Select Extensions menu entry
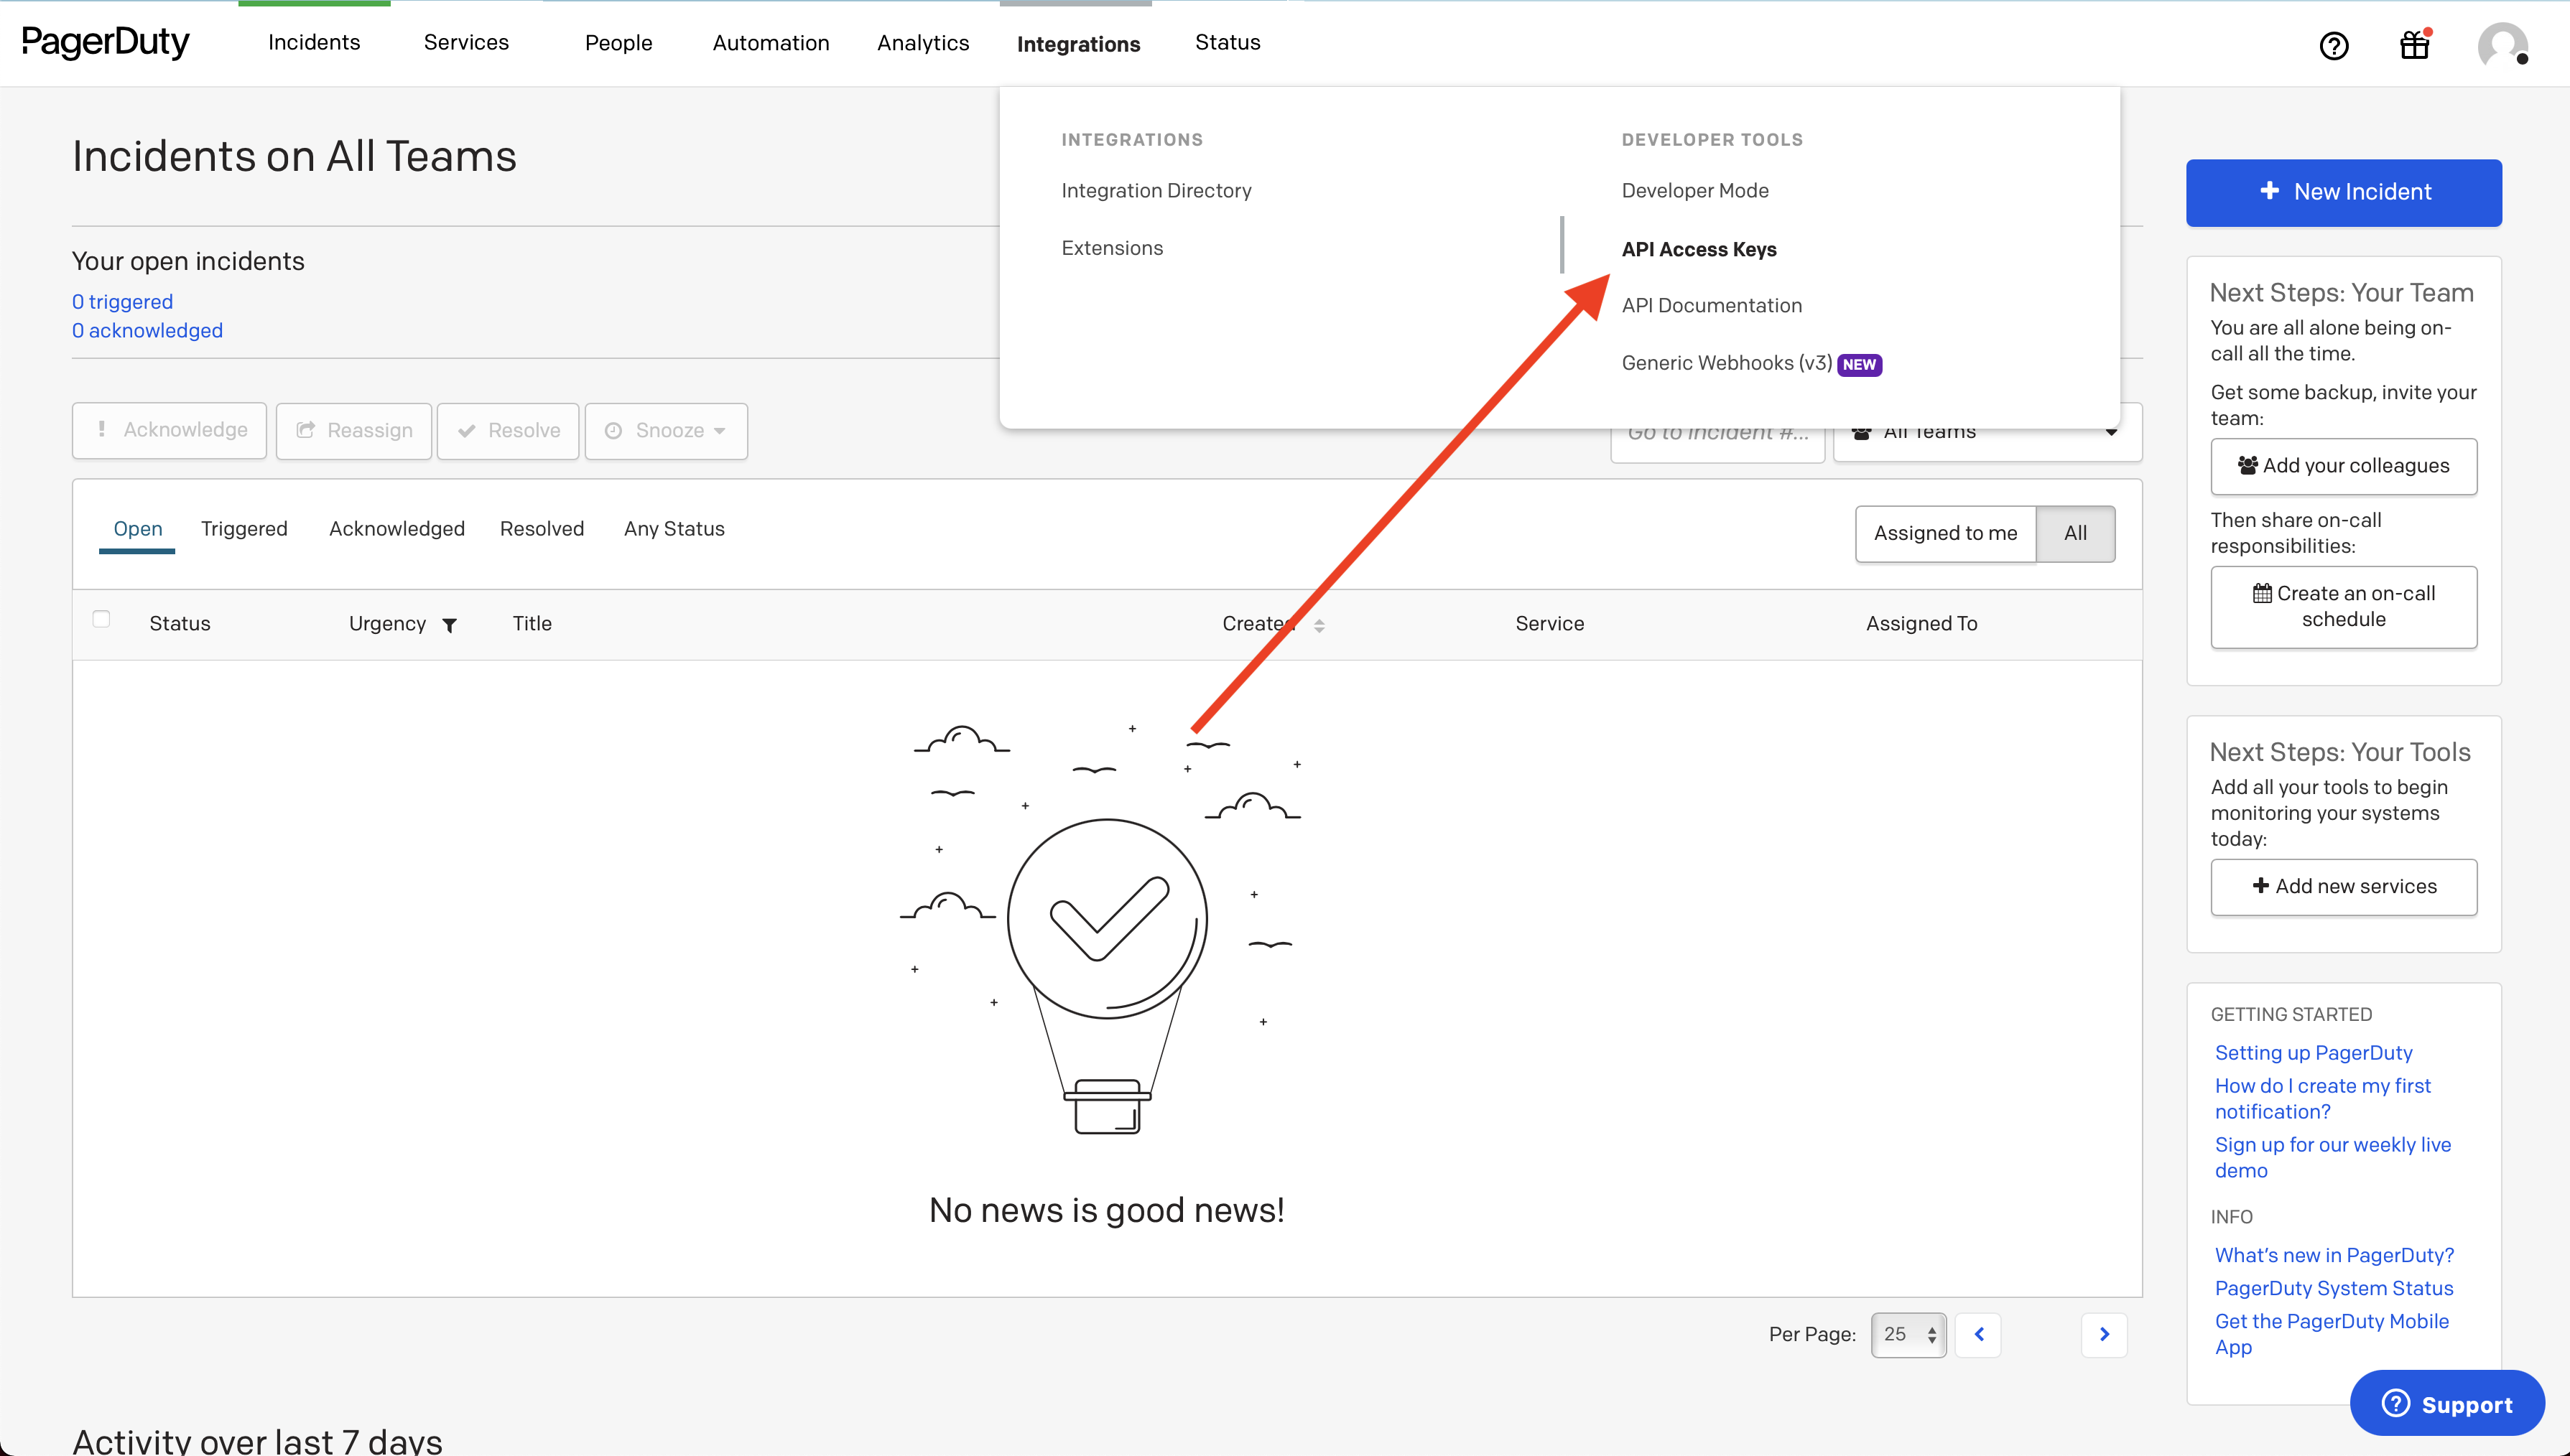 pyautogui.click(x=1111, y=248)
